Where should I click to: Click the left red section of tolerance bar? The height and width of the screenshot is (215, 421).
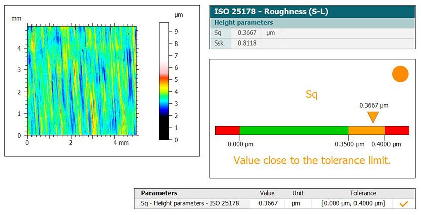click(228, 131)
